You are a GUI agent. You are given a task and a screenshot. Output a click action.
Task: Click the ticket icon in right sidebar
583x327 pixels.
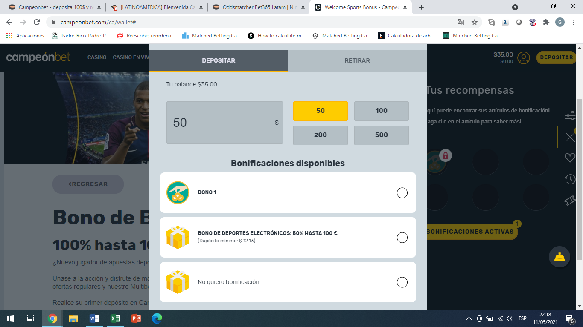[x=570, y=200]
